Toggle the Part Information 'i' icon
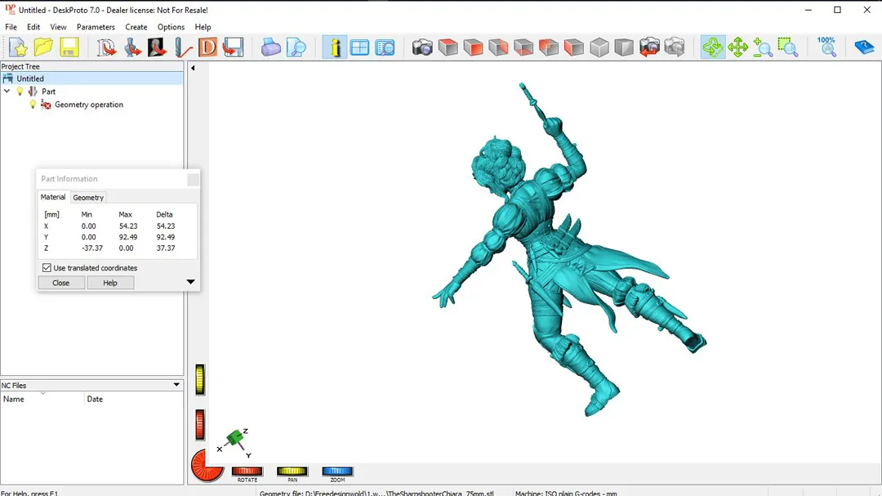This screenshot has height=496, width=882. [x=335, y=47]
